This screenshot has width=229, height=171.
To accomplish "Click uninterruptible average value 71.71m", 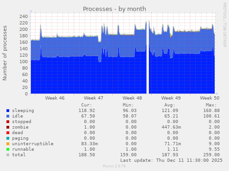I will pos(173,144).
